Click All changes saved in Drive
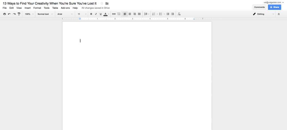287x130 pixels. point(96,8)
